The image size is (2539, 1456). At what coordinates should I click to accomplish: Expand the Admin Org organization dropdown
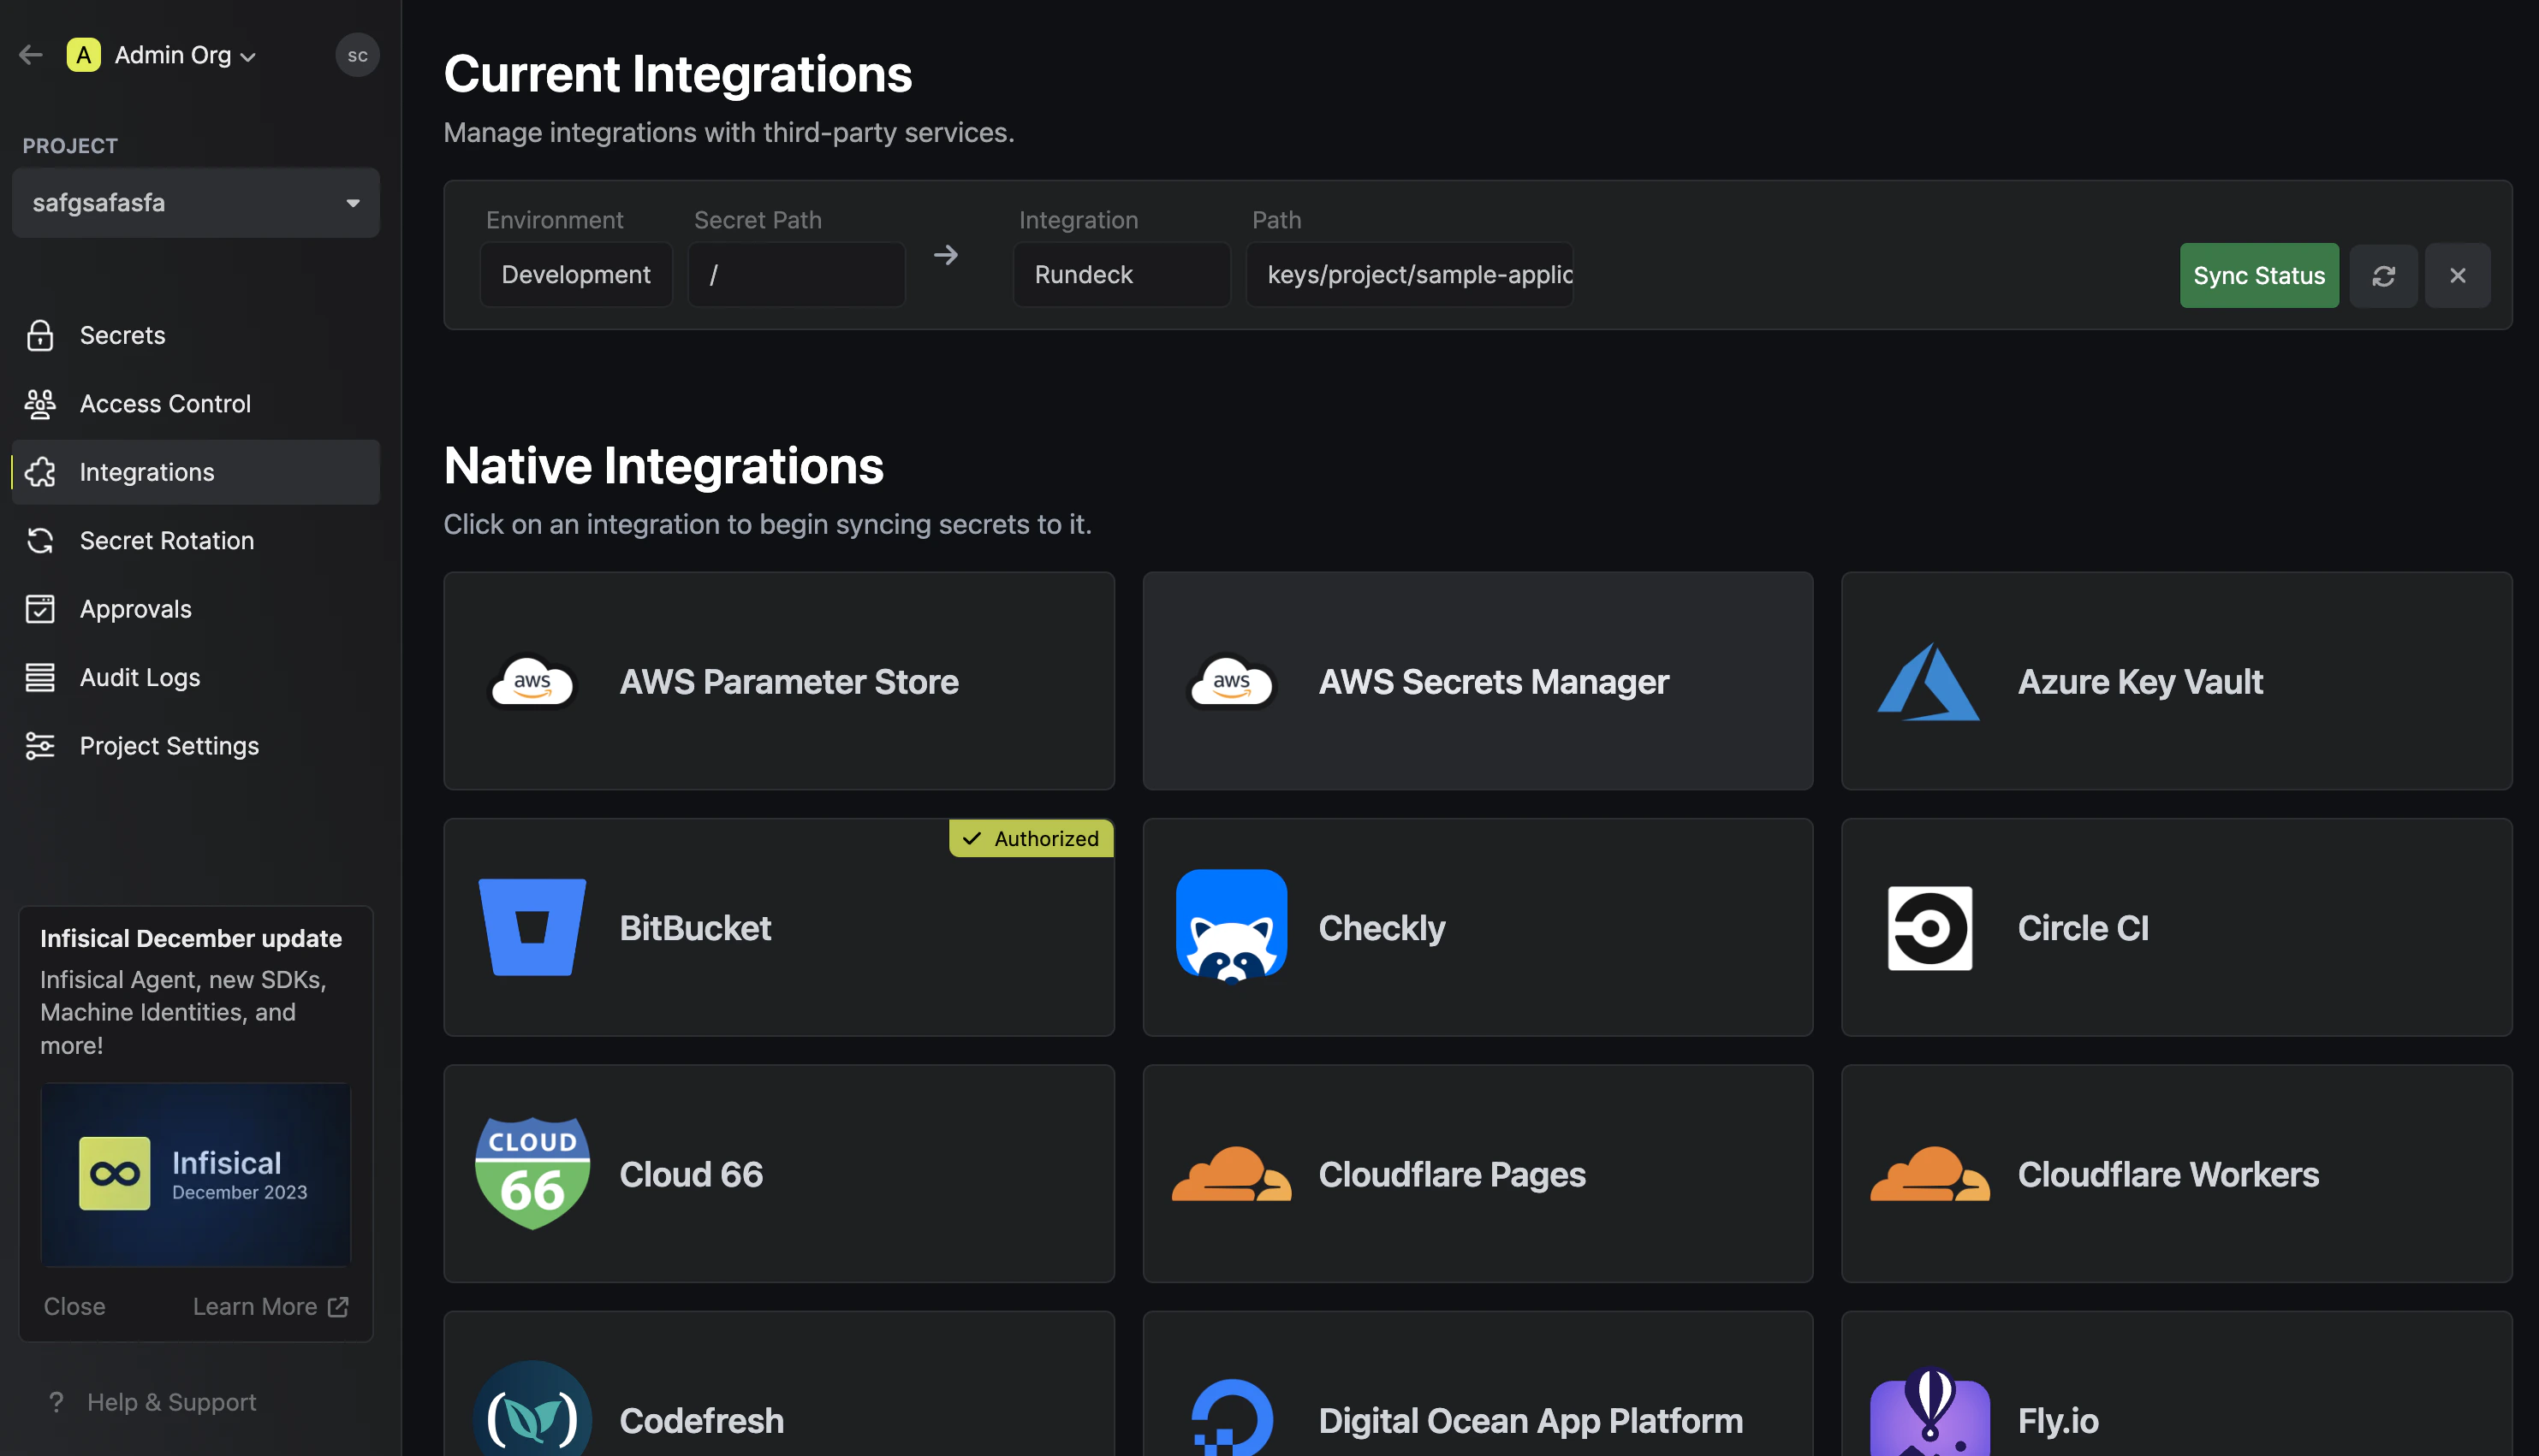click(185, 55)
